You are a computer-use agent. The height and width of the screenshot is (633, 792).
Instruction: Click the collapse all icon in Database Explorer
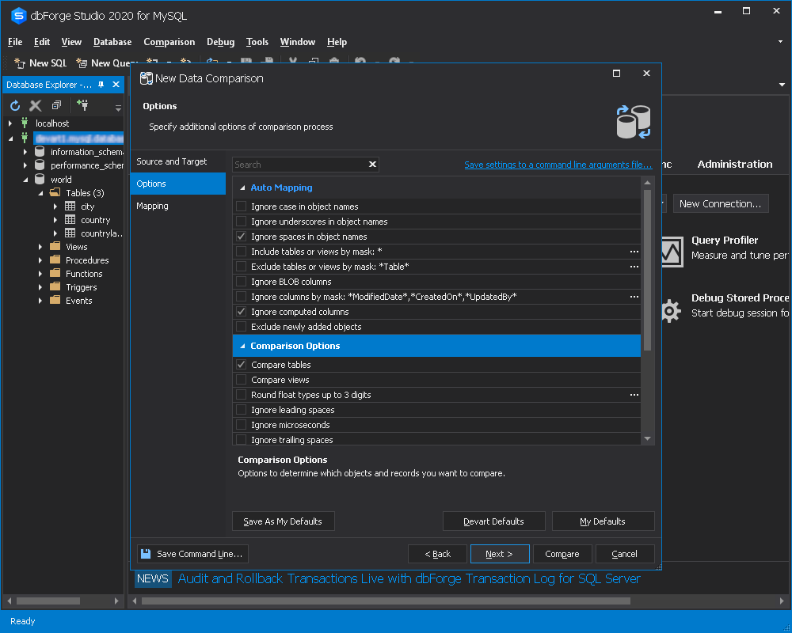56,105
